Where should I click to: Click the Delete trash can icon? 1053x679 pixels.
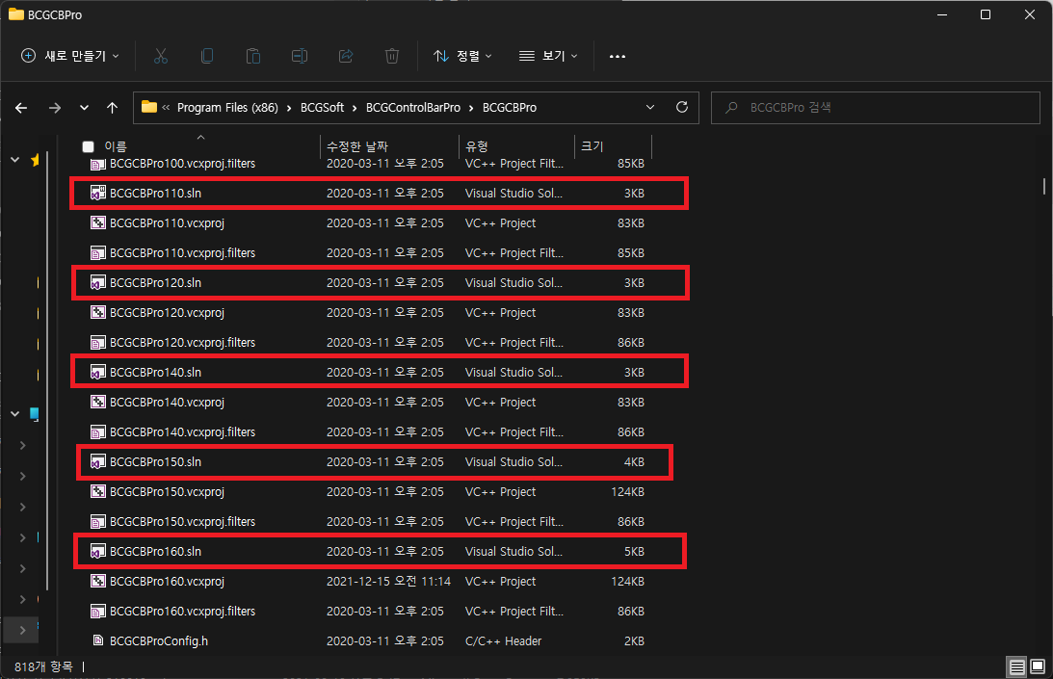(392, 57)
